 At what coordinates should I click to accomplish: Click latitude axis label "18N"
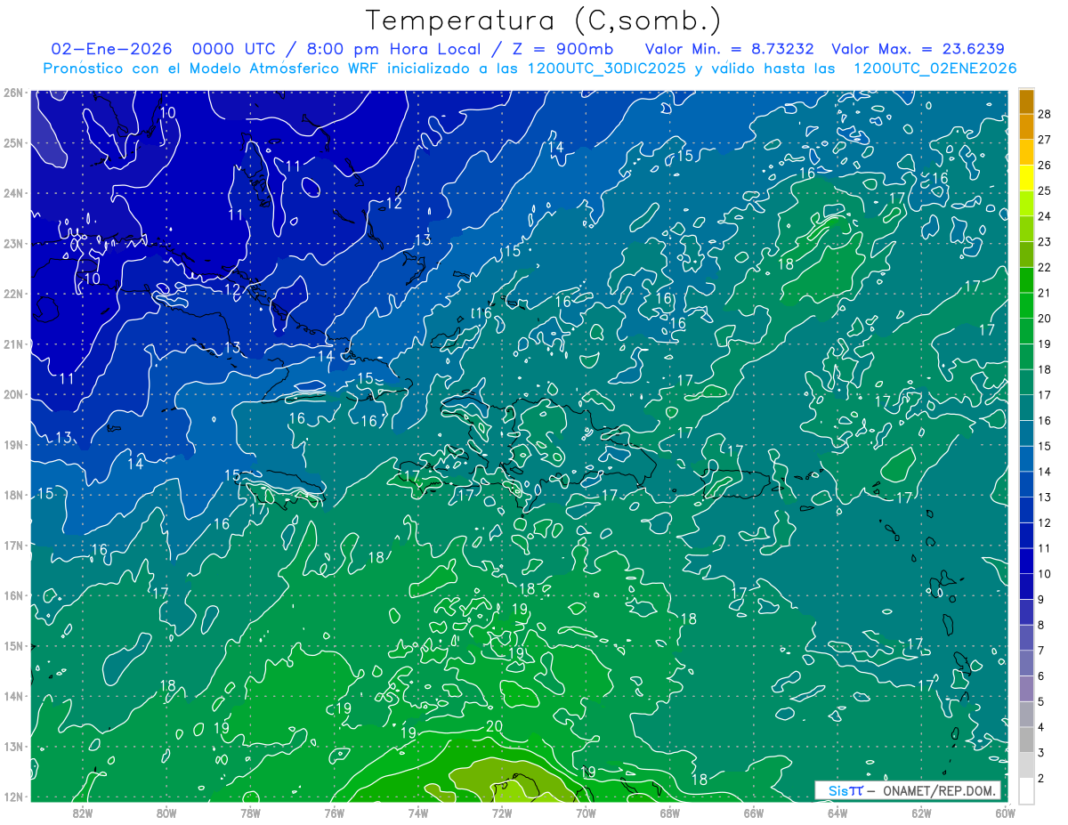tap(12, 495)
